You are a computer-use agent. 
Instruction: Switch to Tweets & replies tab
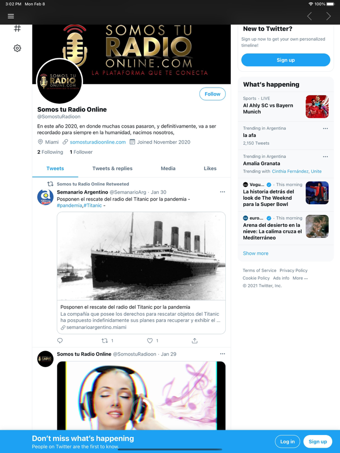coord(112,168)
